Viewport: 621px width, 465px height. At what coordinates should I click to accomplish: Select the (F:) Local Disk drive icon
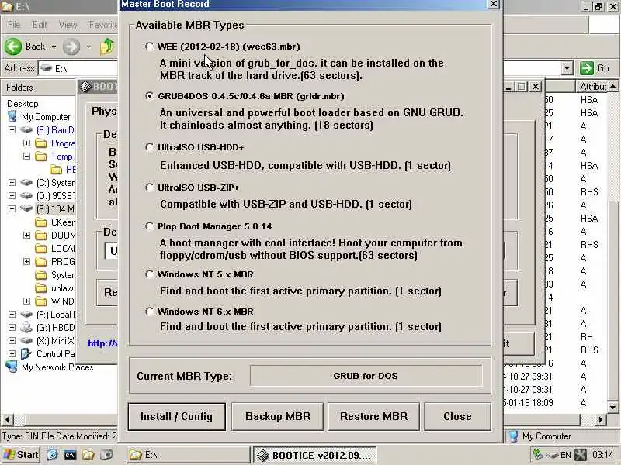[26, 315]
